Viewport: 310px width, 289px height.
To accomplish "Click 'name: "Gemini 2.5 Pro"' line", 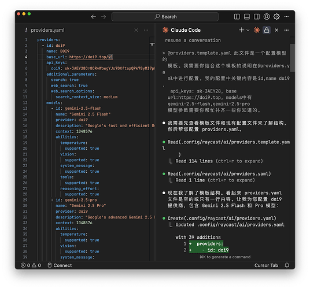I will coord(80,206).
